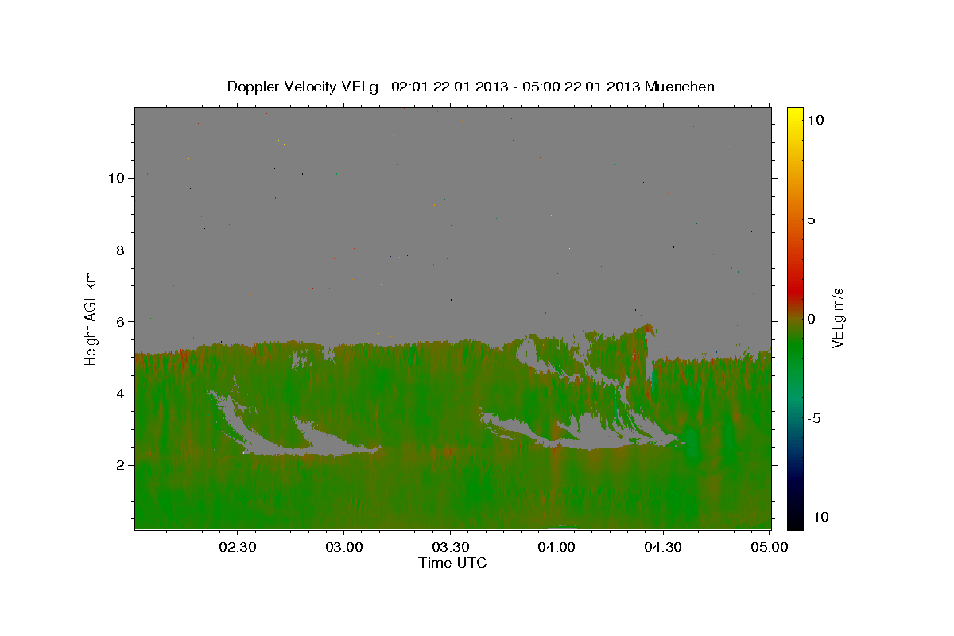This screenshot has width=954, height=636.
Task: Click the 'Muenchen' location text in title
Action: pyautogui.click(x=680, y=87)
